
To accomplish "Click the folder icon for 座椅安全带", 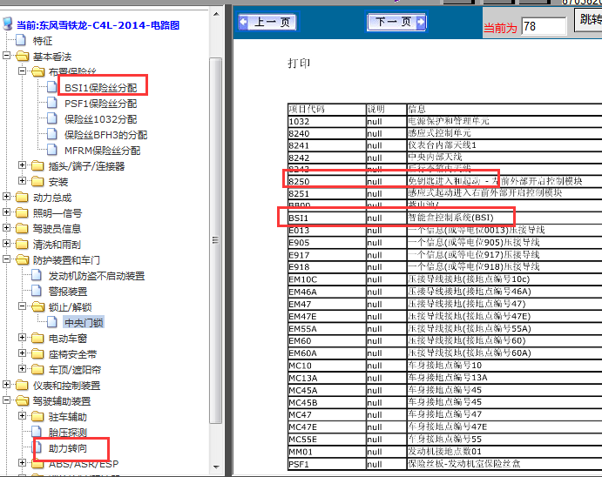I will 37,354.
